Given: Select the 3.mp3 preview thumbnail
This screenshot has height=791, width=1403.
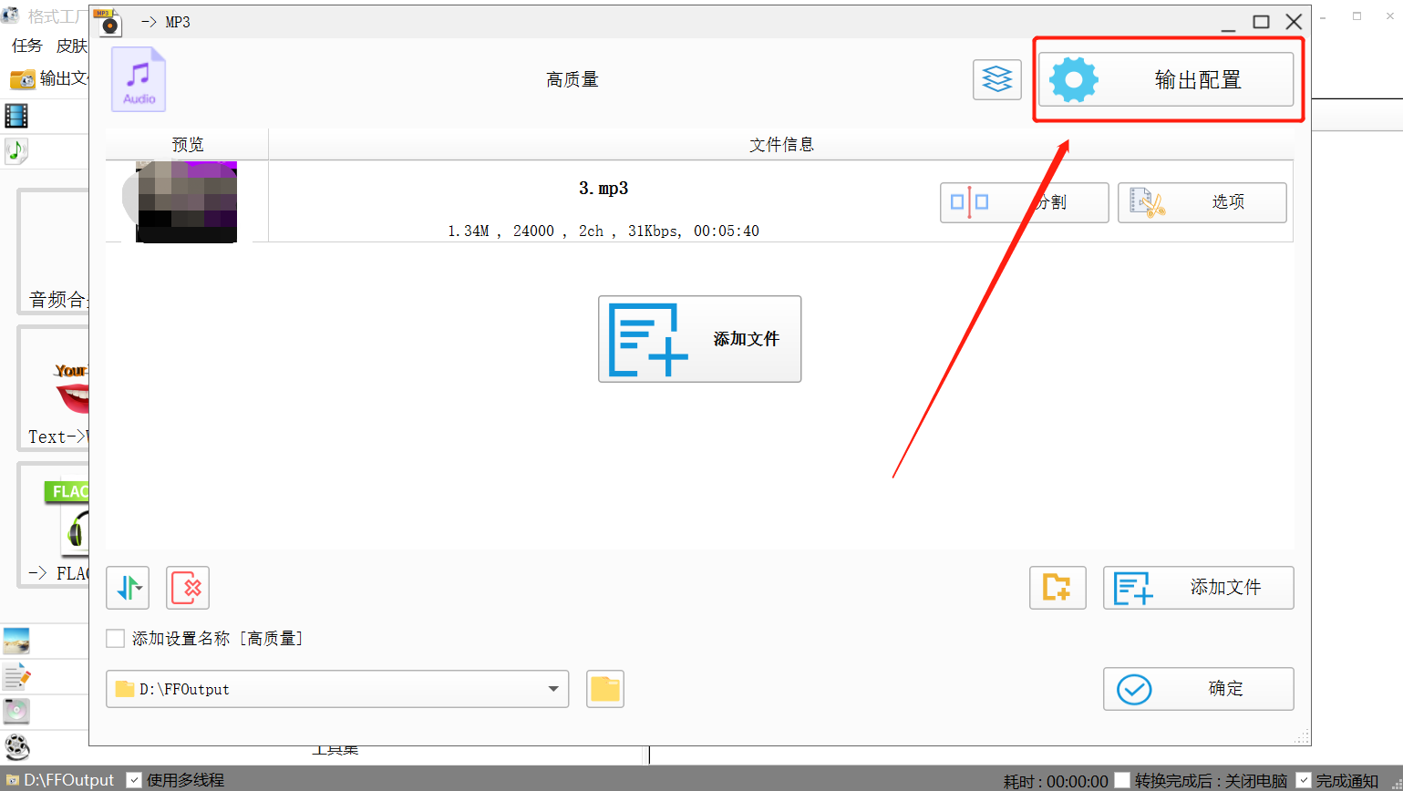Looking at the screenshot, I should click(186, 201).
